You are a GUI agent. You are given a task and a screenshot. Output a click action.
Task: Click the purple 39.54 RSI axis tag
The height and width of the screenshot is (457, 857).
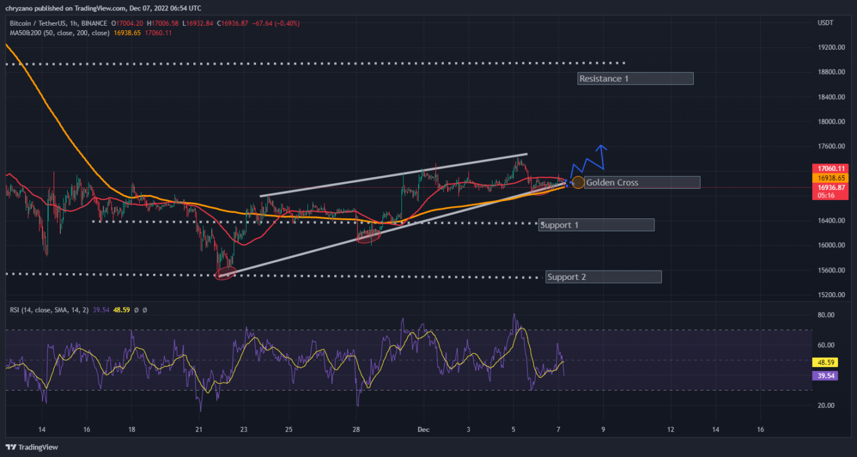tap(826, 375)
